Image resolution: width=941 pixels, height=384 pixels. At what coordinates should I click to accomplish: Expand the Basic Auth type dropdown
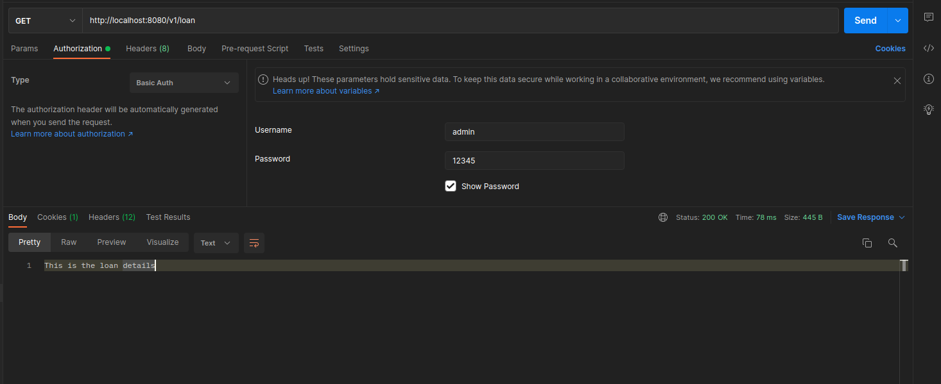coord(184,83)
